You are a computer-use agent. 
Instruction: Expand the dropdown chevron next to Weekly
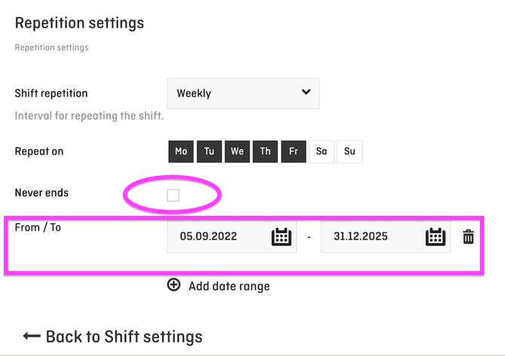(x=306, y=93)
